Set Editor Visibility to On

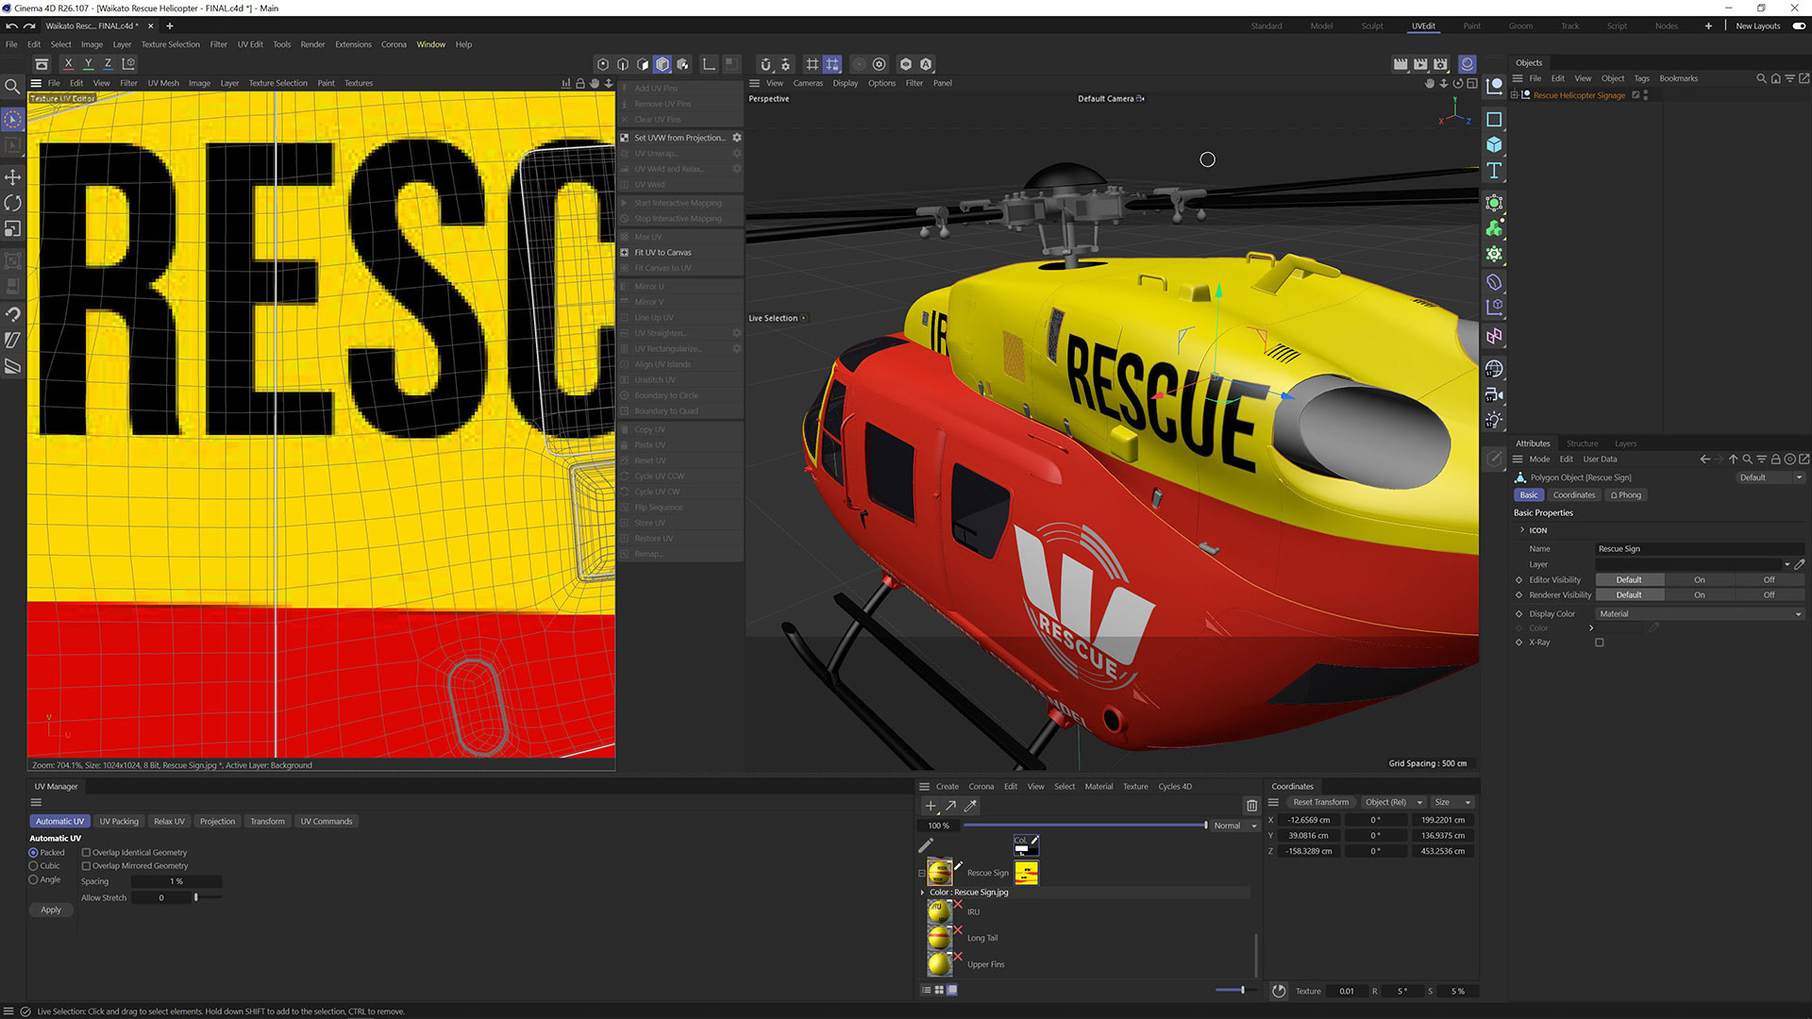click(1700, 580)
